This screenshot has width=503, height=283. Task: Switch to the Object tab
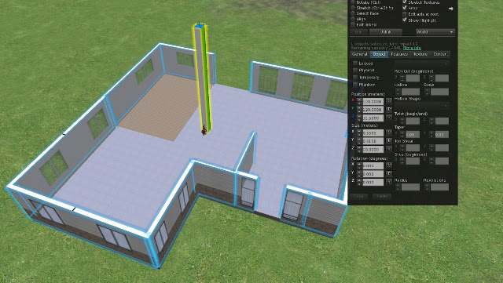(379, 54)
